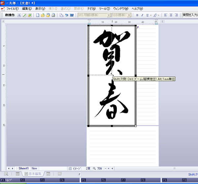Image resolution: width=198 pixels, height=184 pixels.
Task: Click the Open folder icon
Action: [43, 15]
